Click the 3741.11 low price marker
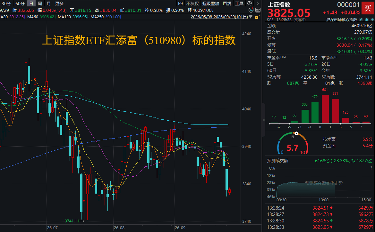The width and height of the screenshot is (375, 232). pos(72,221)
